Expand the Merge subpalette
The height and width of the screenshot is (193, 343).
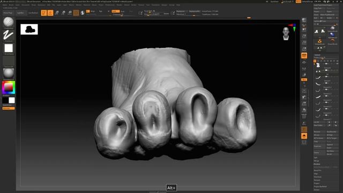point(317,161)
